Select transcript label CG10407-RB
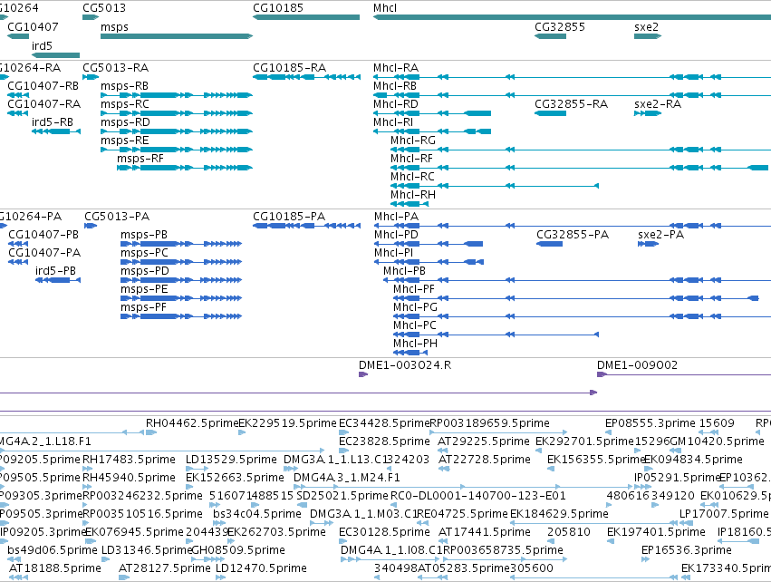This screenshot has height=582, width=771. 43,85
